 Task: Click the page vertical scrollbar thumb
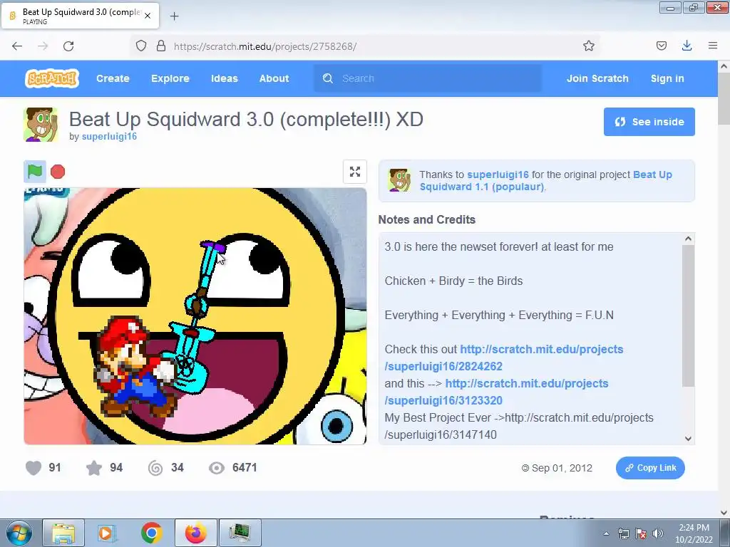pyautogui.click(x=724, y=99)
